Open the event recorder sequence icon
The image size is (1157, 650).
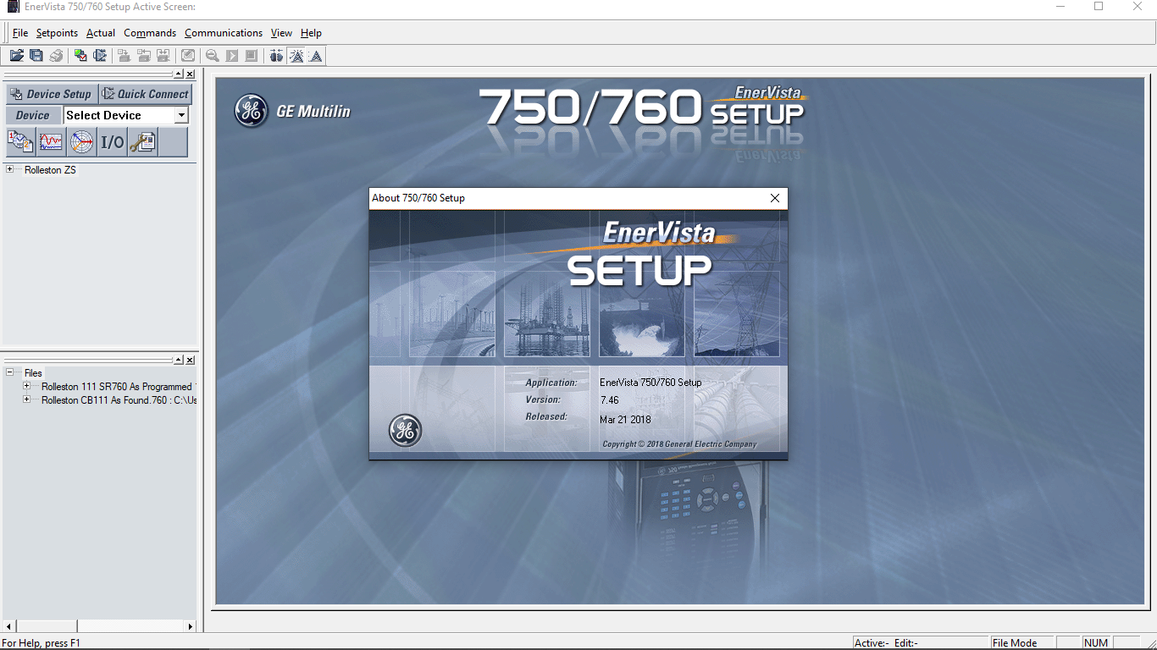[x=19, y=142]
